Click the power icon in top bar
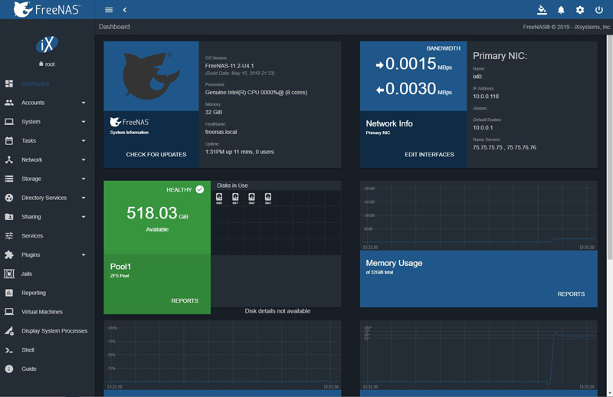Image resolution: width=613 pixels, height=397 pixels. click(x=599, y=10)
